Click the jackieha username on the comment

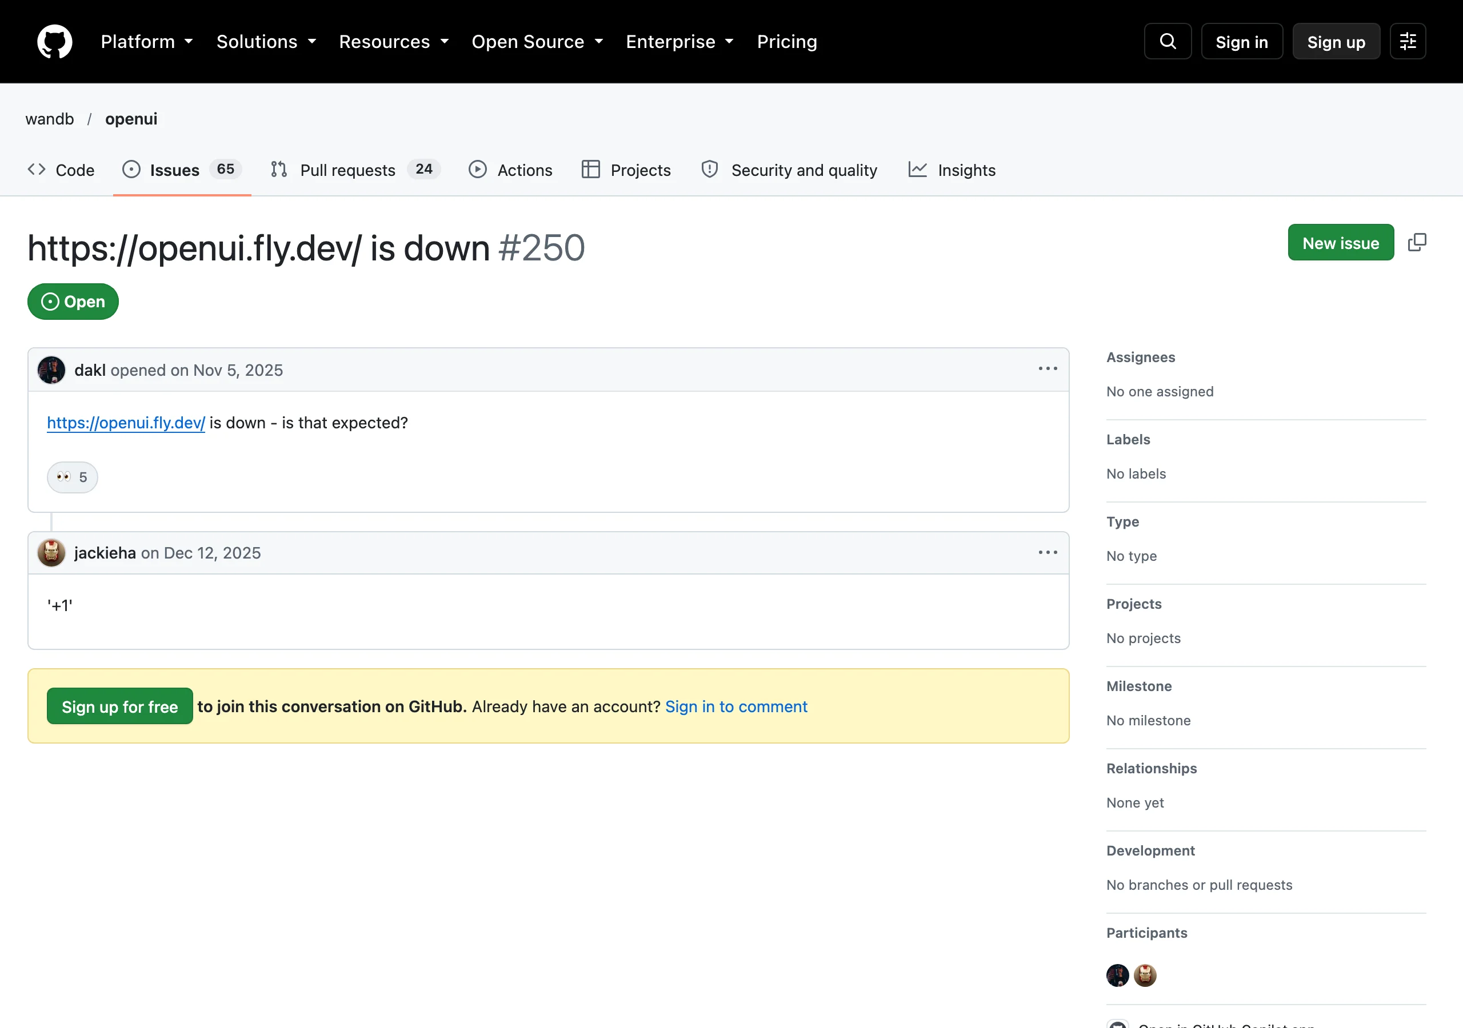tap(105, 553)
